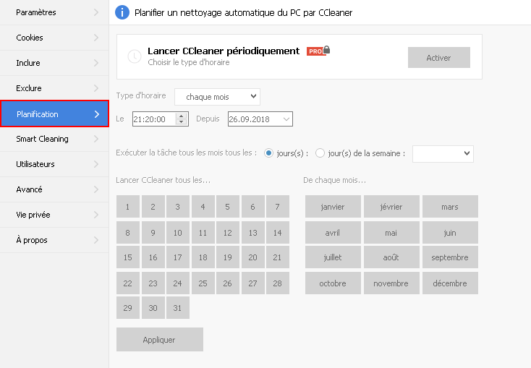Click the Appliquer button
This screenshot has width=531, height=368.
point(159,340)
